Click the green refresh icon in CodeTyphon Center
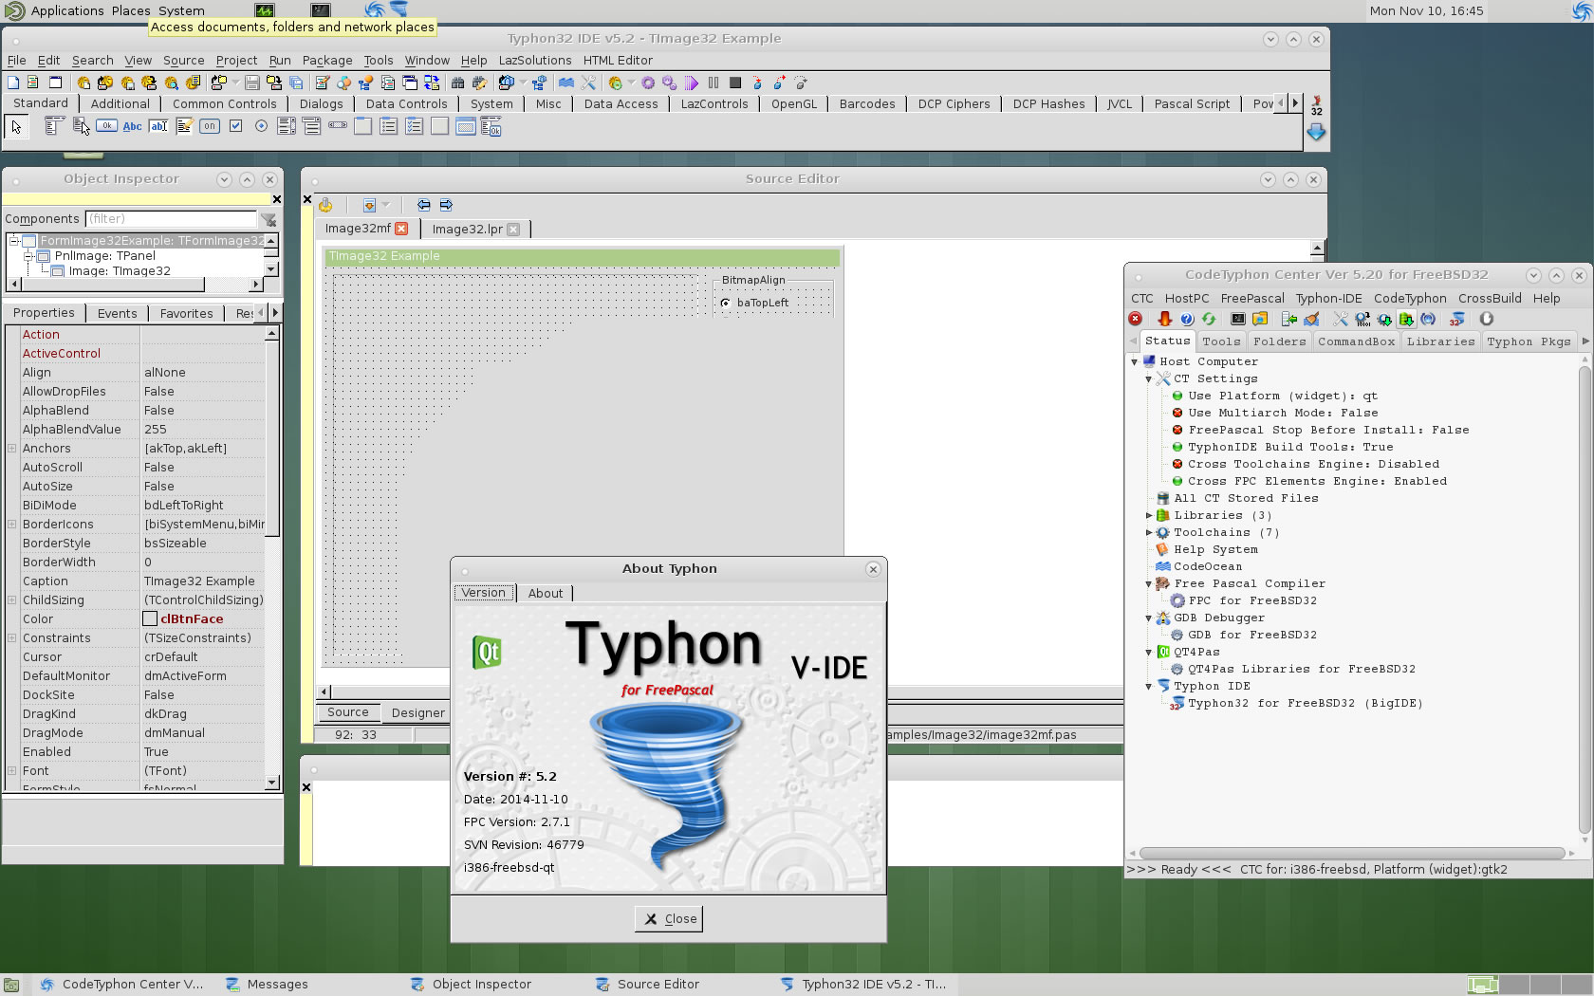Viewport: 1594px width, 996px height. click(x=1209, y=319)
